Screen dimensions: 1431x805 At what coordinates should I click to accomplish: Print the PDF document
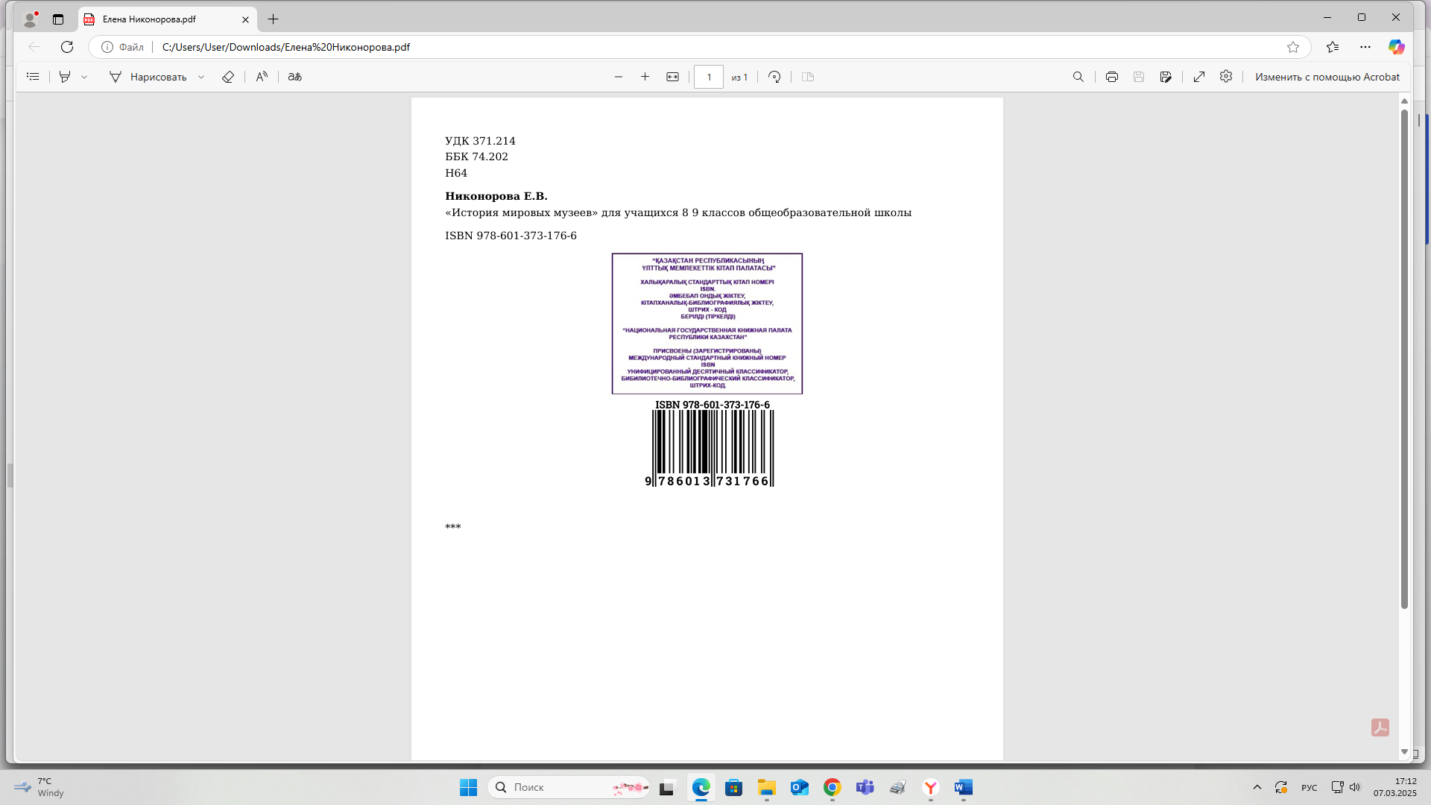[1111, 77]
